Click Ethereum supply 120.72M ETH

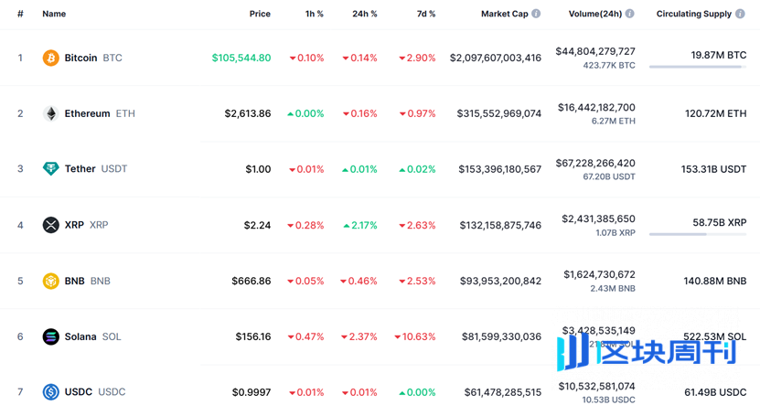tap(716, 113)
